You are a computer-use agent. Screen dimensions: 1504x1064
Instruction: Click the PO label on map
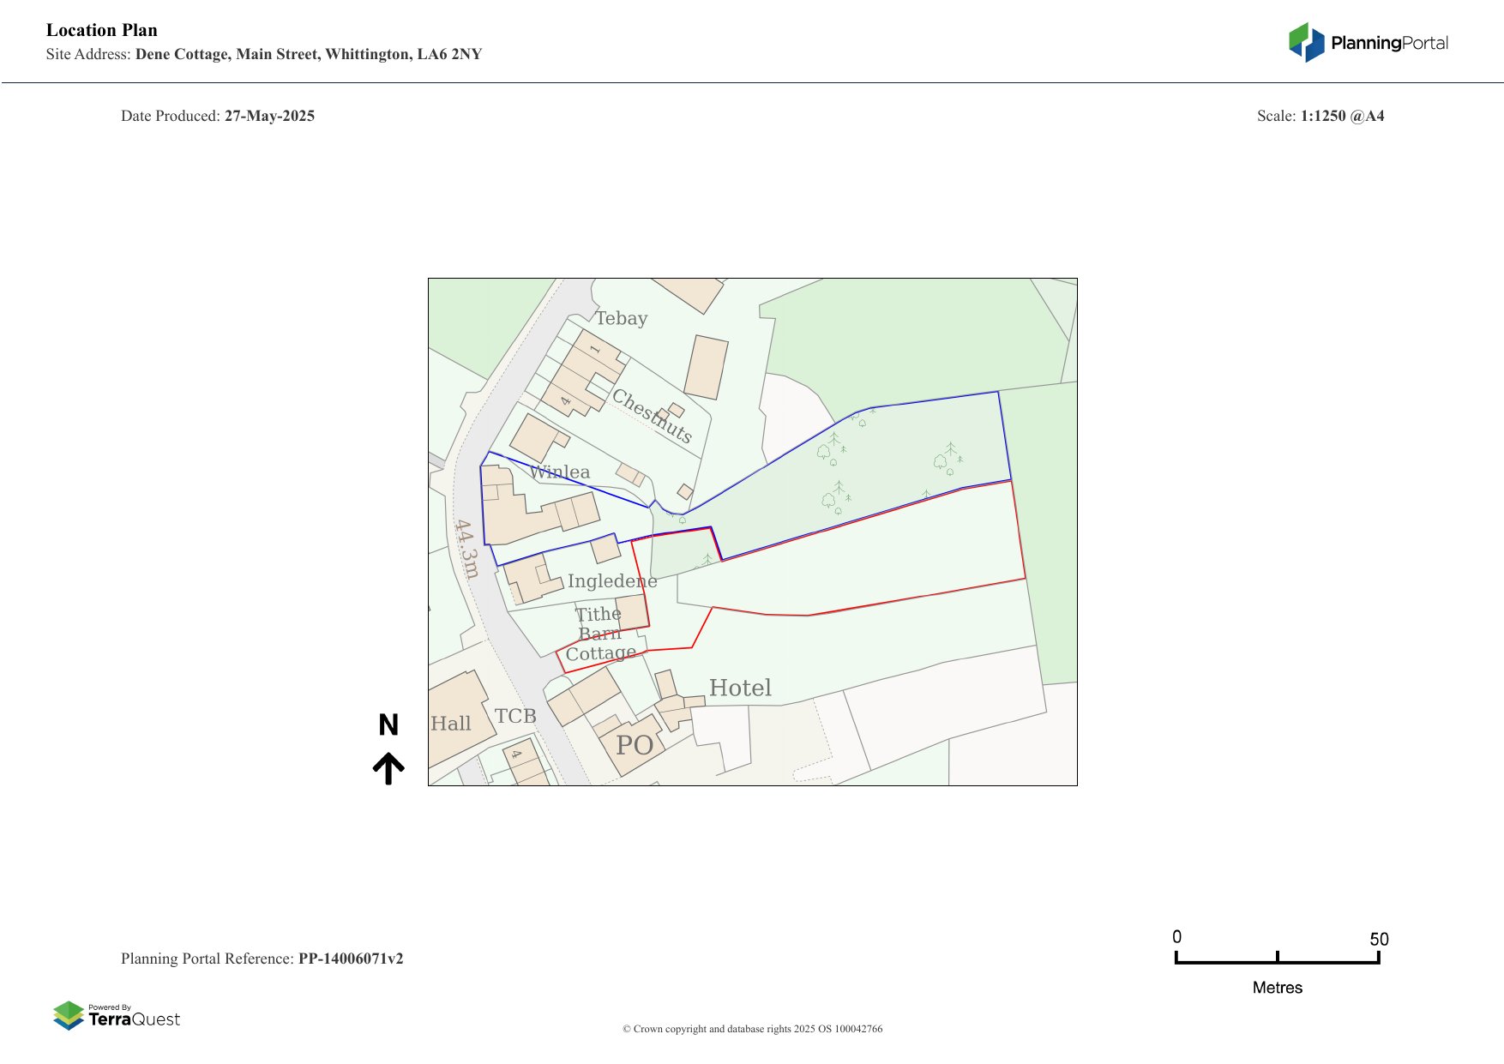(635, 745)
